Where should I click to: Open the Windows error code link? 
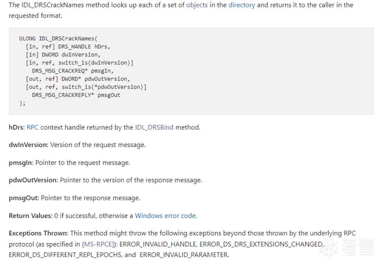click(x=165, y=216)
